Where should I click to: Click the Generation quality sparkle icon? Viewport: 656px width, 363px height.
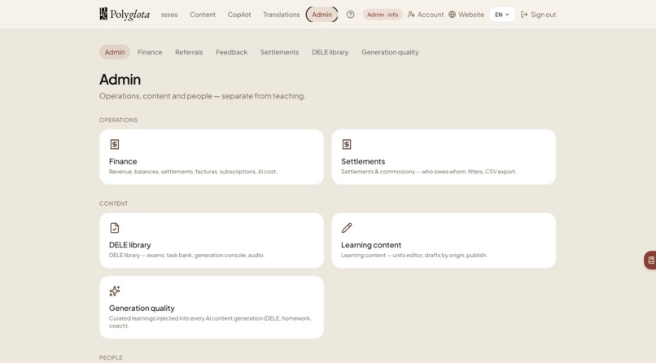tap(115, 291)
